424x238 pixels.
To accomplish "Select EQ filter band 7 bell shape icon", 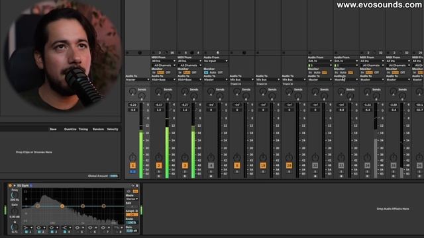I will click(x=103, y=227).
